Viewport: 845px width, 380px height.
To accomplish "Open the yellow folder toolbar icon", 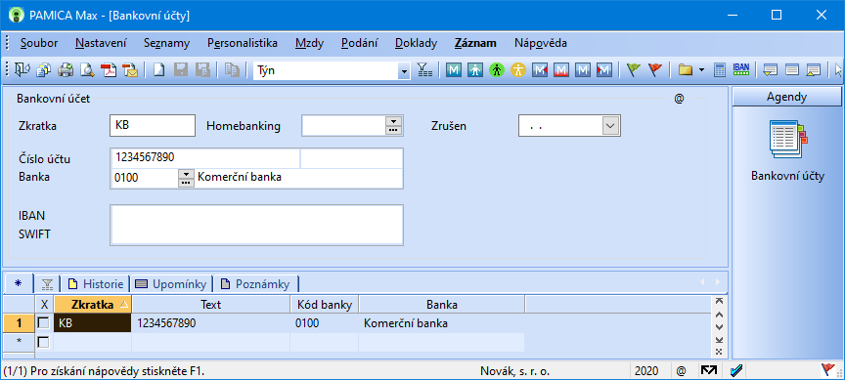I will pos(685,70).
